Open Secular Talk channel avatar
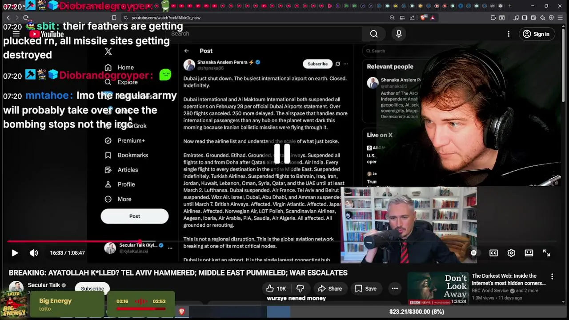The width and height of the screenshot is (569, 320). click(16, 288)
